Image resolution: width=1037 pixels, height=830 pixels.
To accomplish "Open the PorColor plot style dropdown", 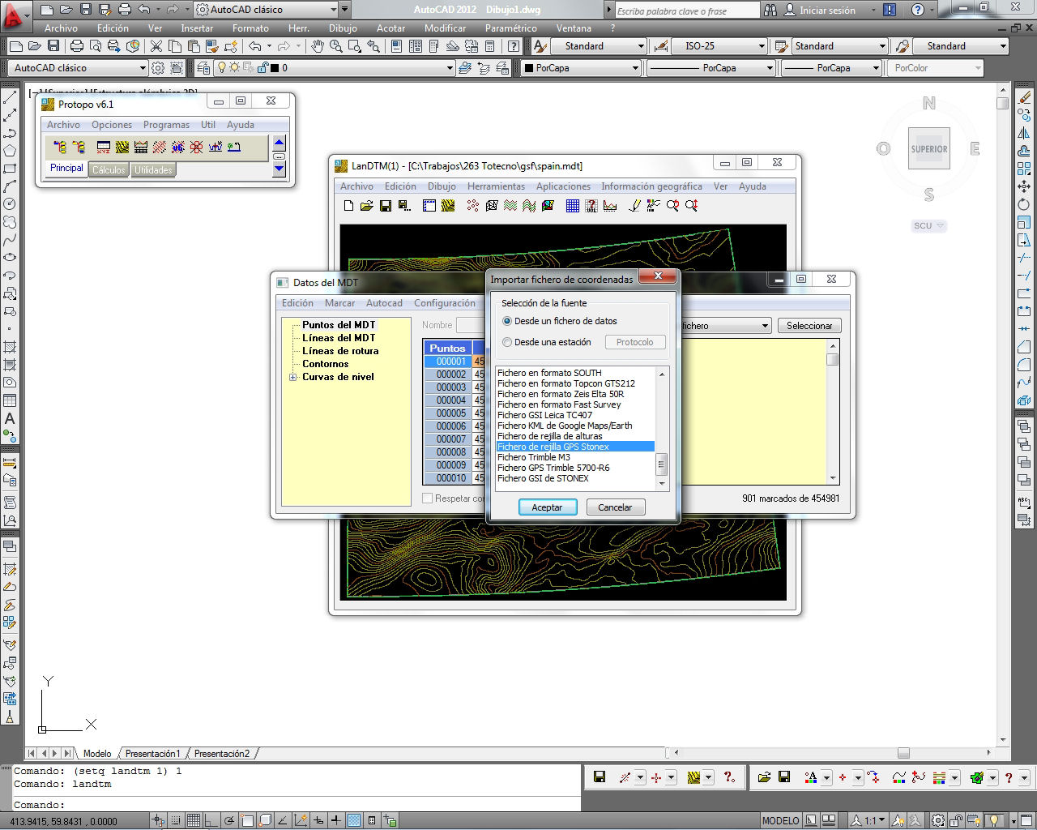I will click(x=978, y=68).
